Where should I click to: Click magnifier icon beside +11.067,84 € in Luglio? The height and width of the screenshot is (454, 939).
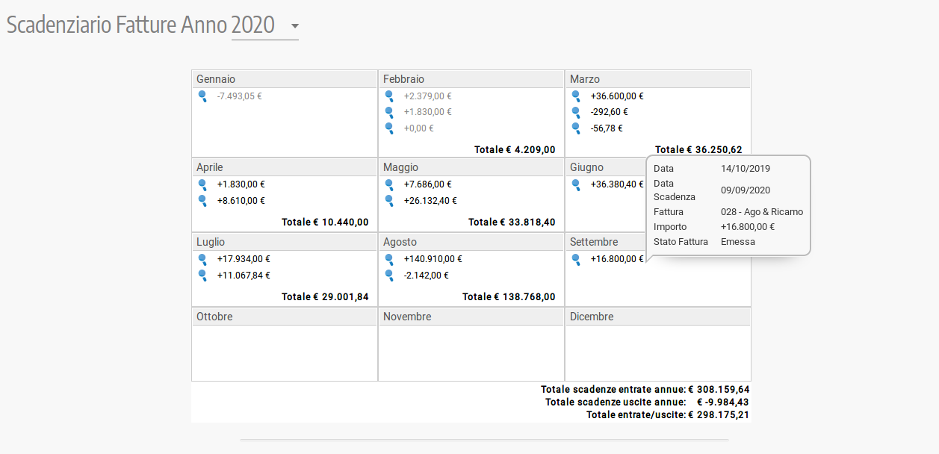[x=202, y=276]
